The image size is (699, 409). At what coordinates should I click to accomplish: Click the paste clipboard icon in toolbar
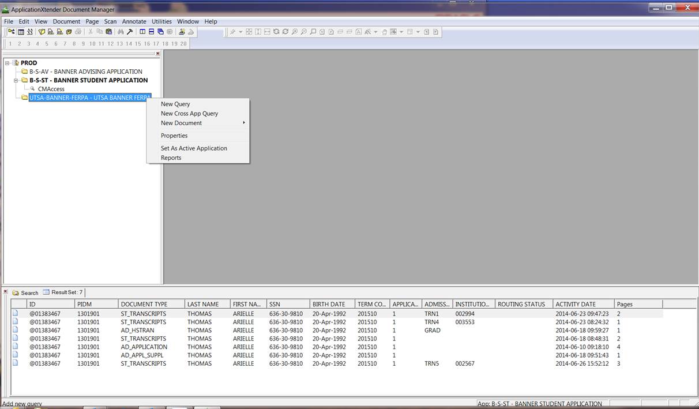108,32
